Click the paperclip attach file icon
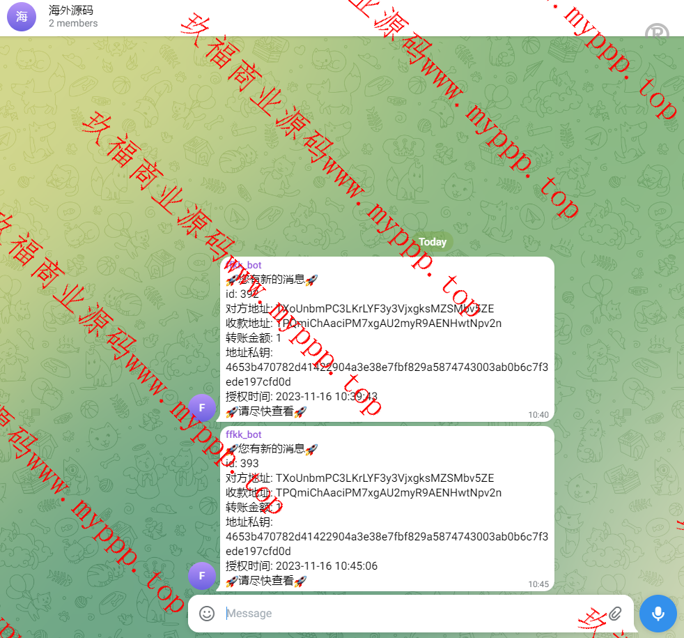Screen dimensions: 684x638 614,614
